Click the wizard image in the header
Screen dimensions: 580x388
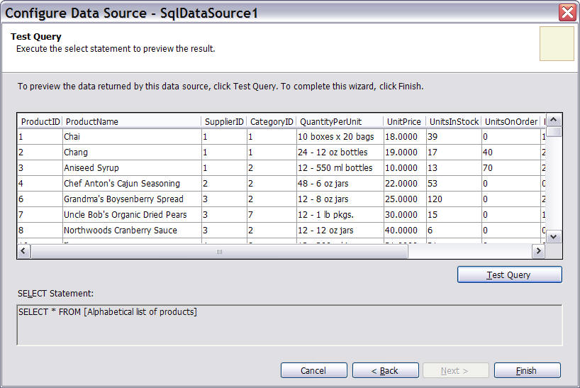pyautogui.click(x=557, y=44)
